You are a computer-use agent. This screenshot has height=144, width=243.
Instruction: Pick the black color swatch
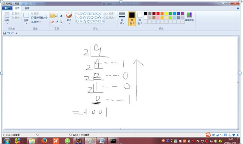[146, 13]
